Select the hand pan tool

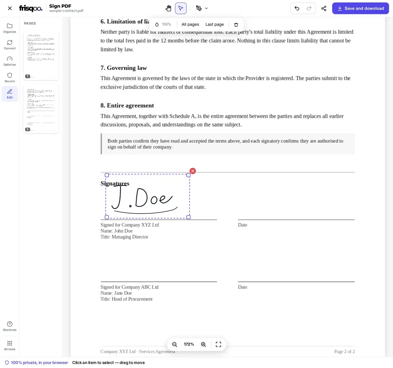tap(168, 8)
